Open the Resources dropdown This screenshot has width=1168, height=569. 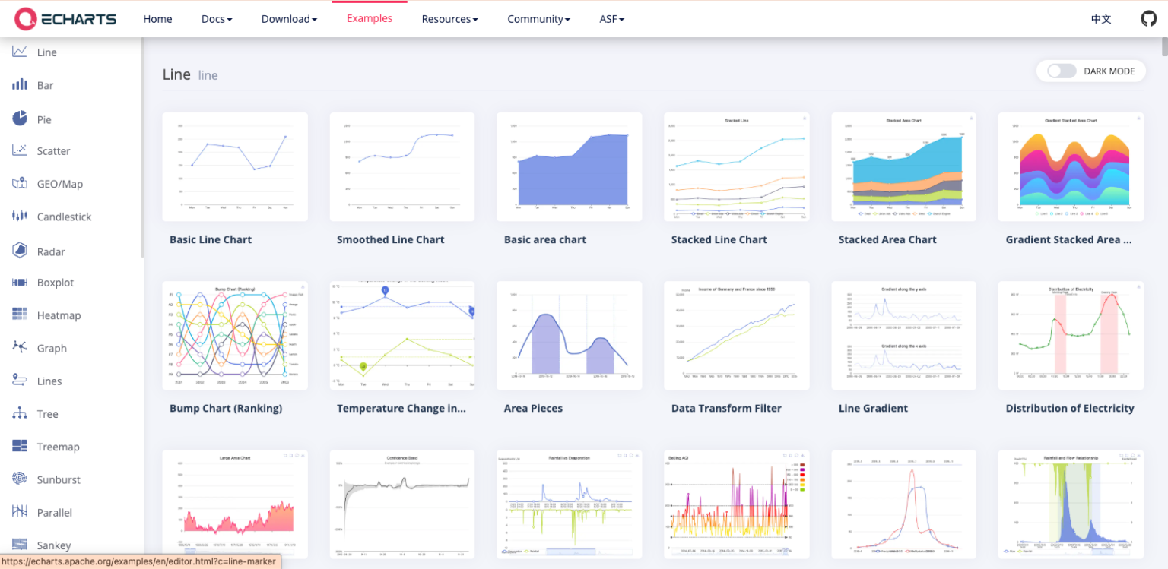449,19
